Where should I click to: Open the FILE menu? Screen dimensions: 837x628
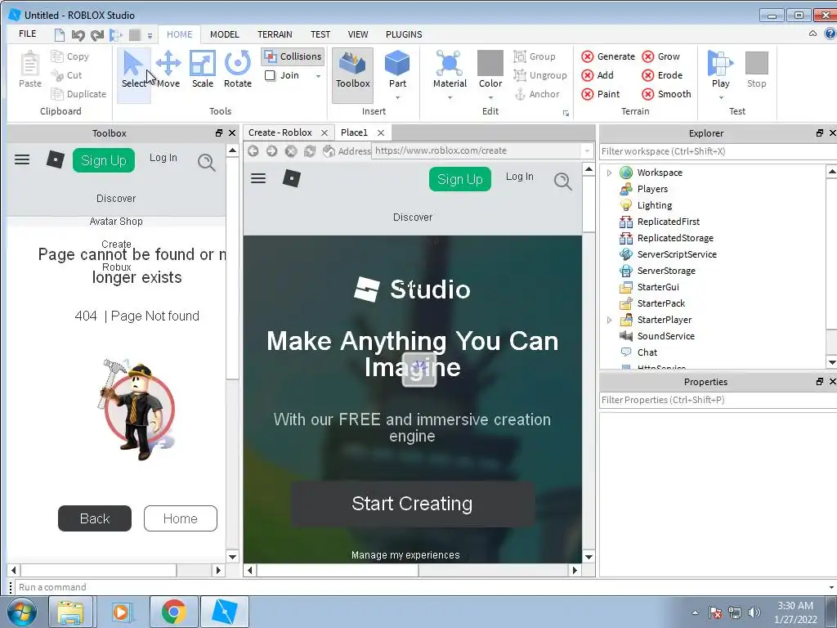tap(27, 34)
